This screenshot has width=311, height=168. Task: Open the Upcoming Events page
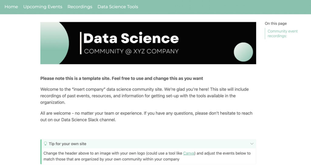point(43,7)
